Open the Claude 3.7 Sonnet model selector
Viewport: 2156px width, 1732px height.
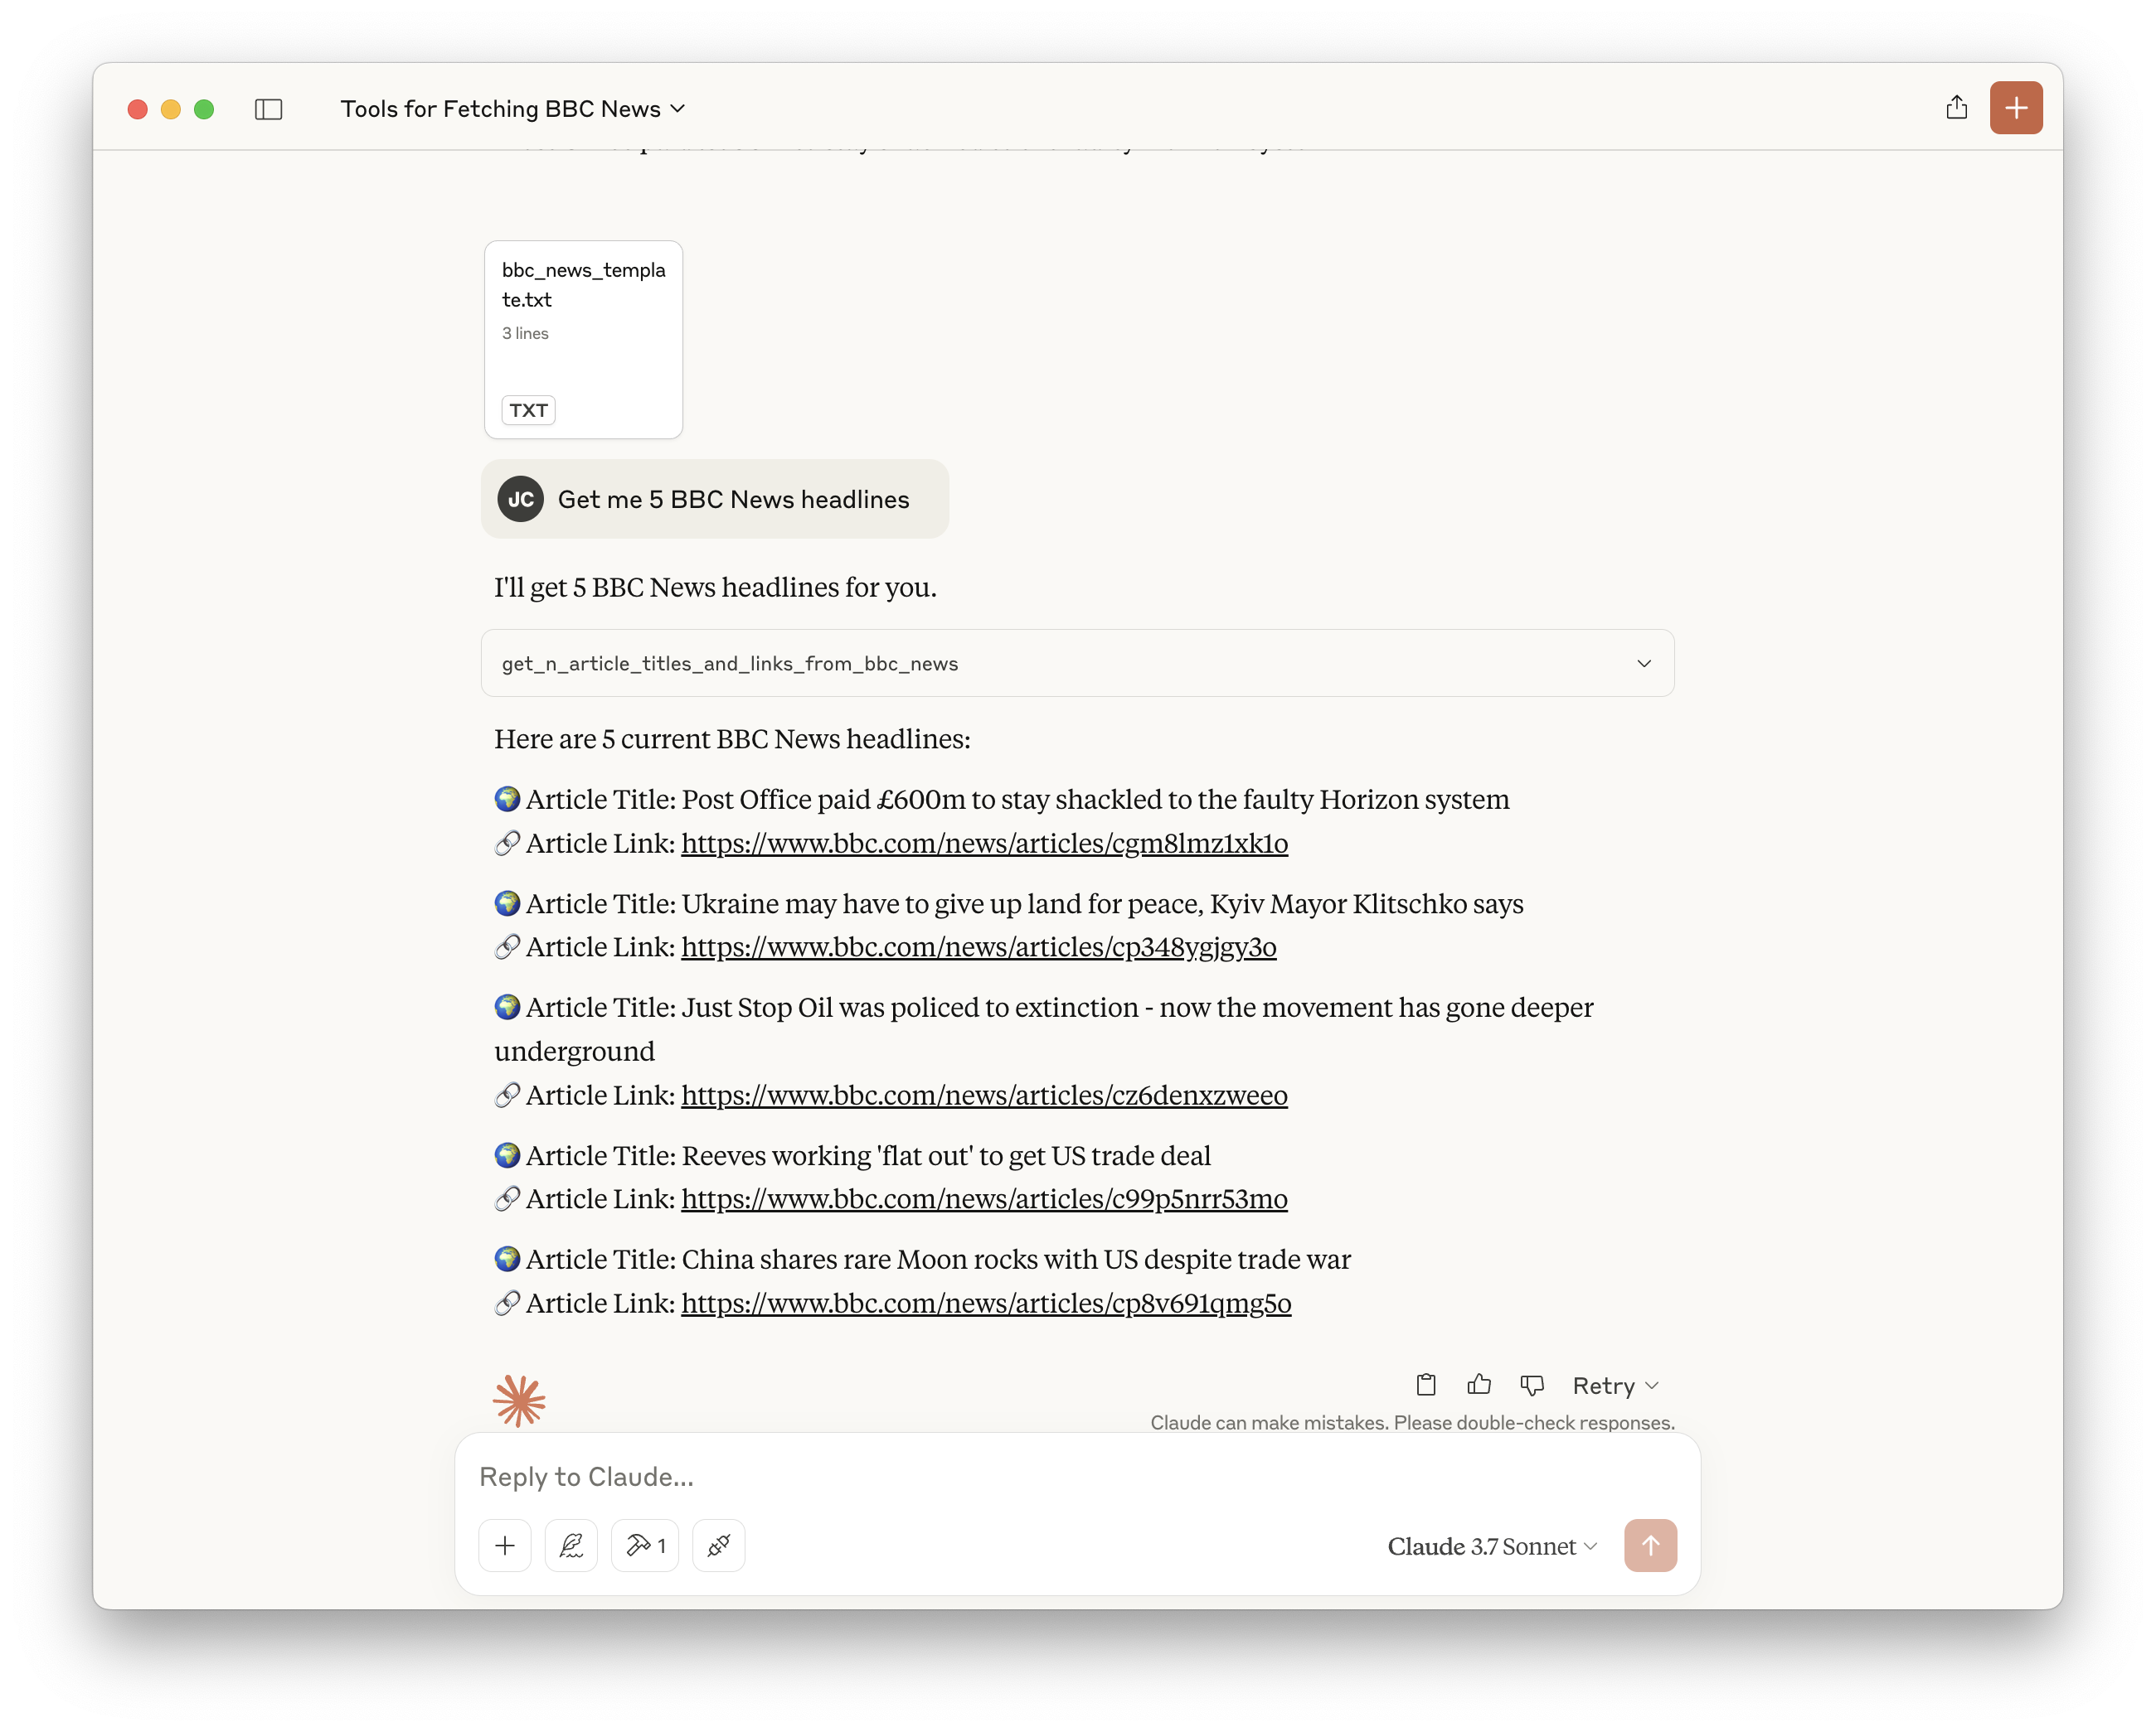1492,1546
